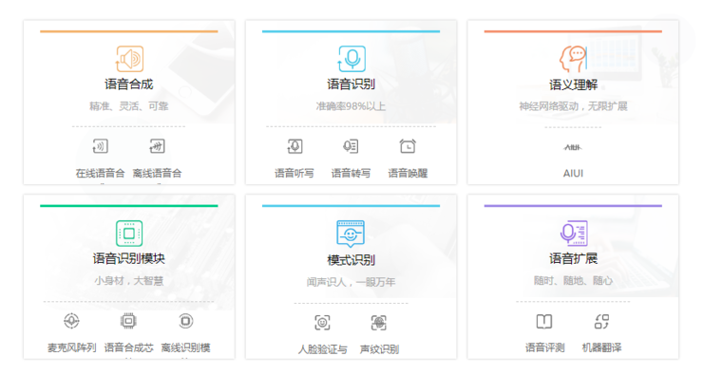Click the orange 语音合成 speaker icon
The width and height of the screenshot is (703, 375).
click(x=129, y=59)
